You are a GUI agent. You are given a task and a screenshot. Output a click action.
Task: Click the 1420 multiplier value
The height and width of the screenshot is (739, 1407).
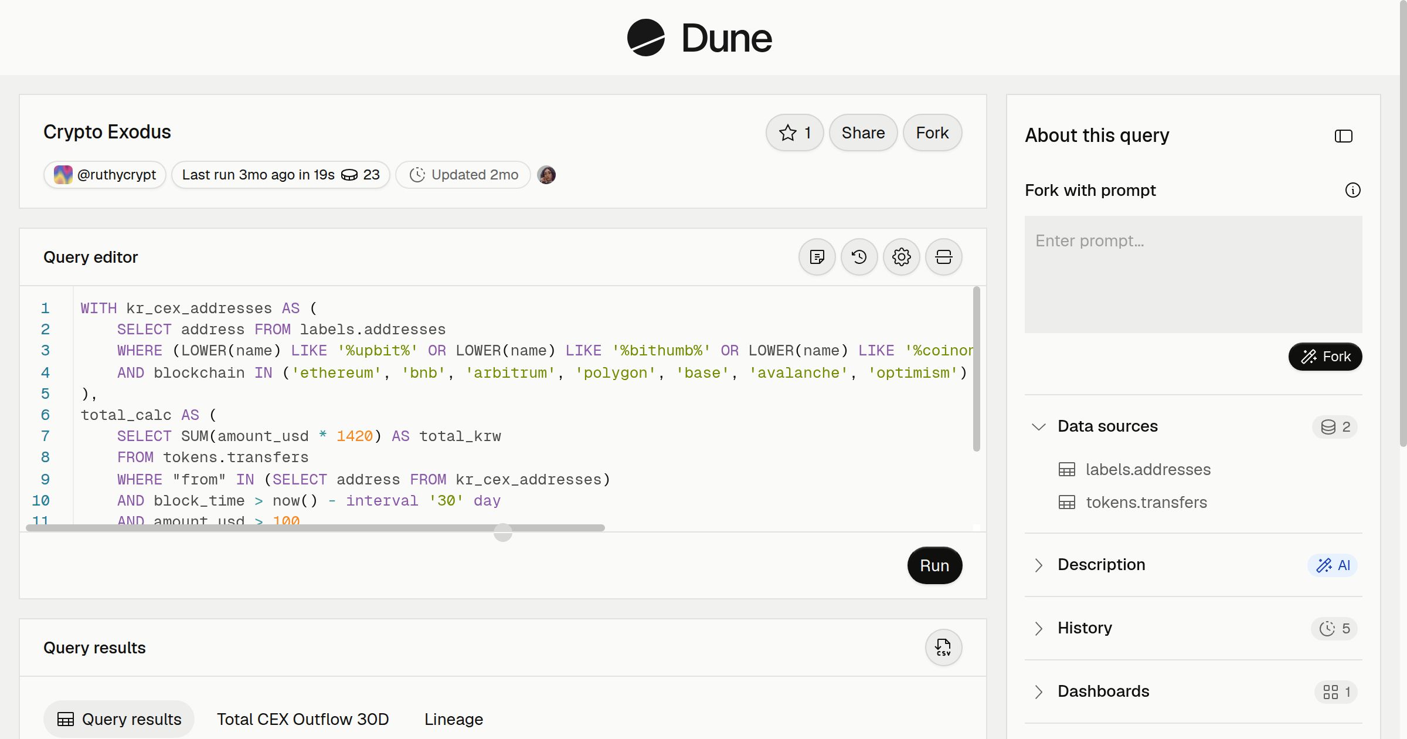pos(355,436)
